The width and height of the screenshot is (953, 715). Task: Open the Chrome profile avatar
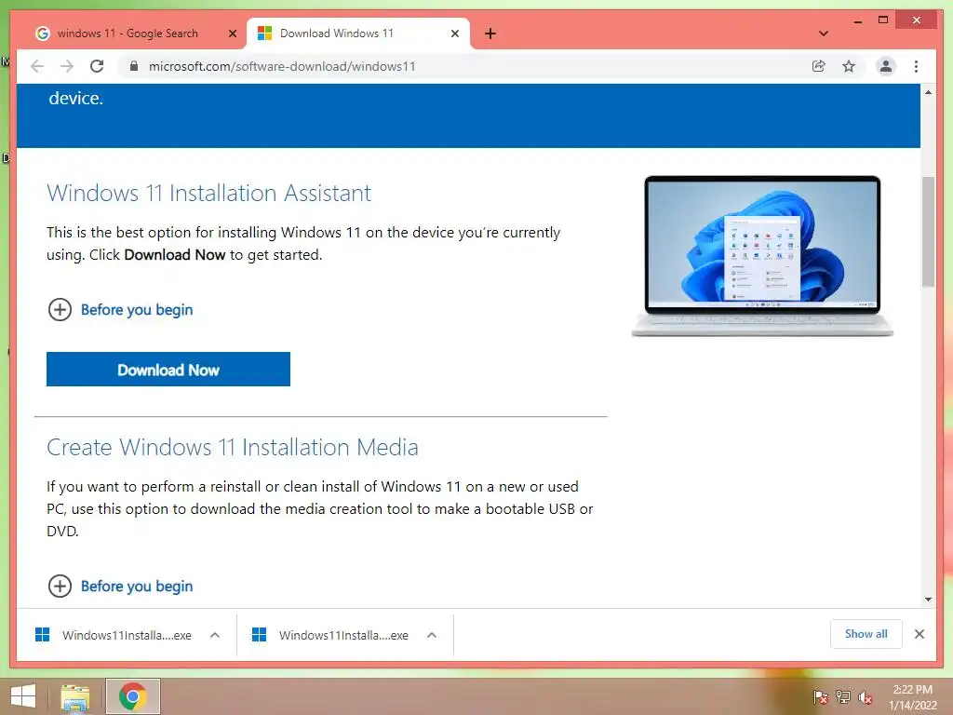pyautogui.click(x=886, y=66)
